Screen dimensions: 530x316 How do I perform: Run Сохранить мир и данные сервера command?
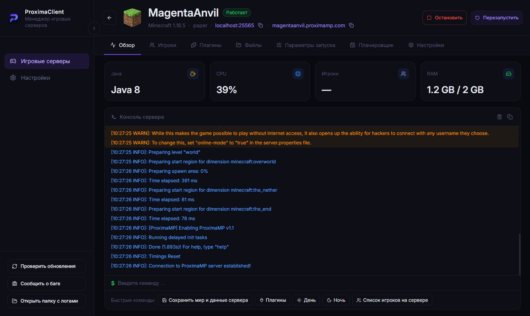click(x=205, y=300)
